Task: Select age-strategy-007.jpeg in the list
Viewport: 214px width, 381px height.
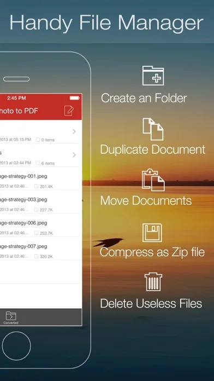Action: [x=41, y=249]
